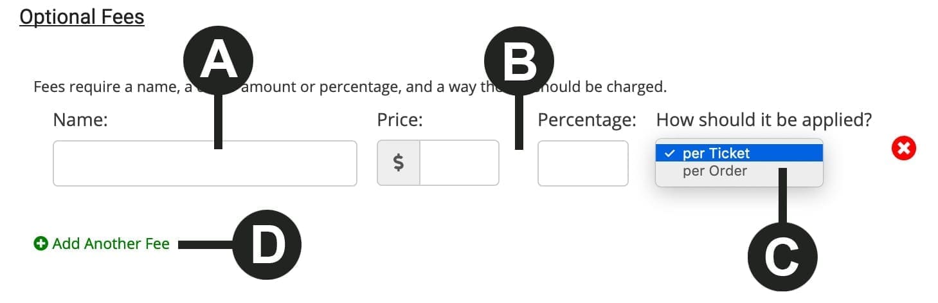Viewport: 938px width, 303px height.
Task: Click the green plus icon beside Add Another Fee
Action: coord(41,244)
